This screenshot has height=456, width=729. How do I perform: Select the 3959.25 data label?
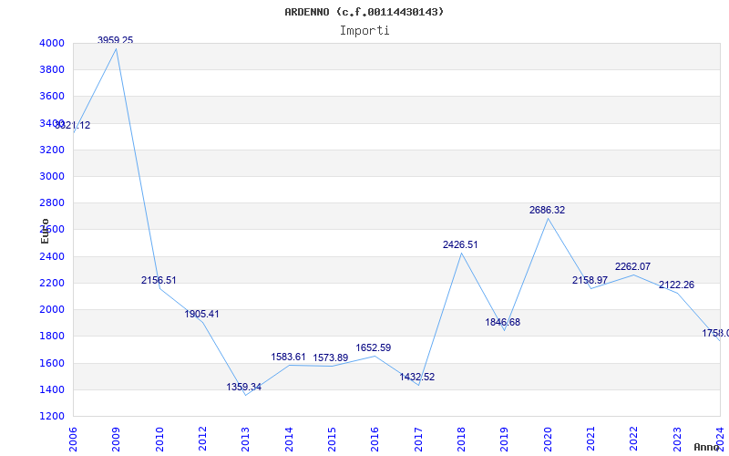click(116, 40)
